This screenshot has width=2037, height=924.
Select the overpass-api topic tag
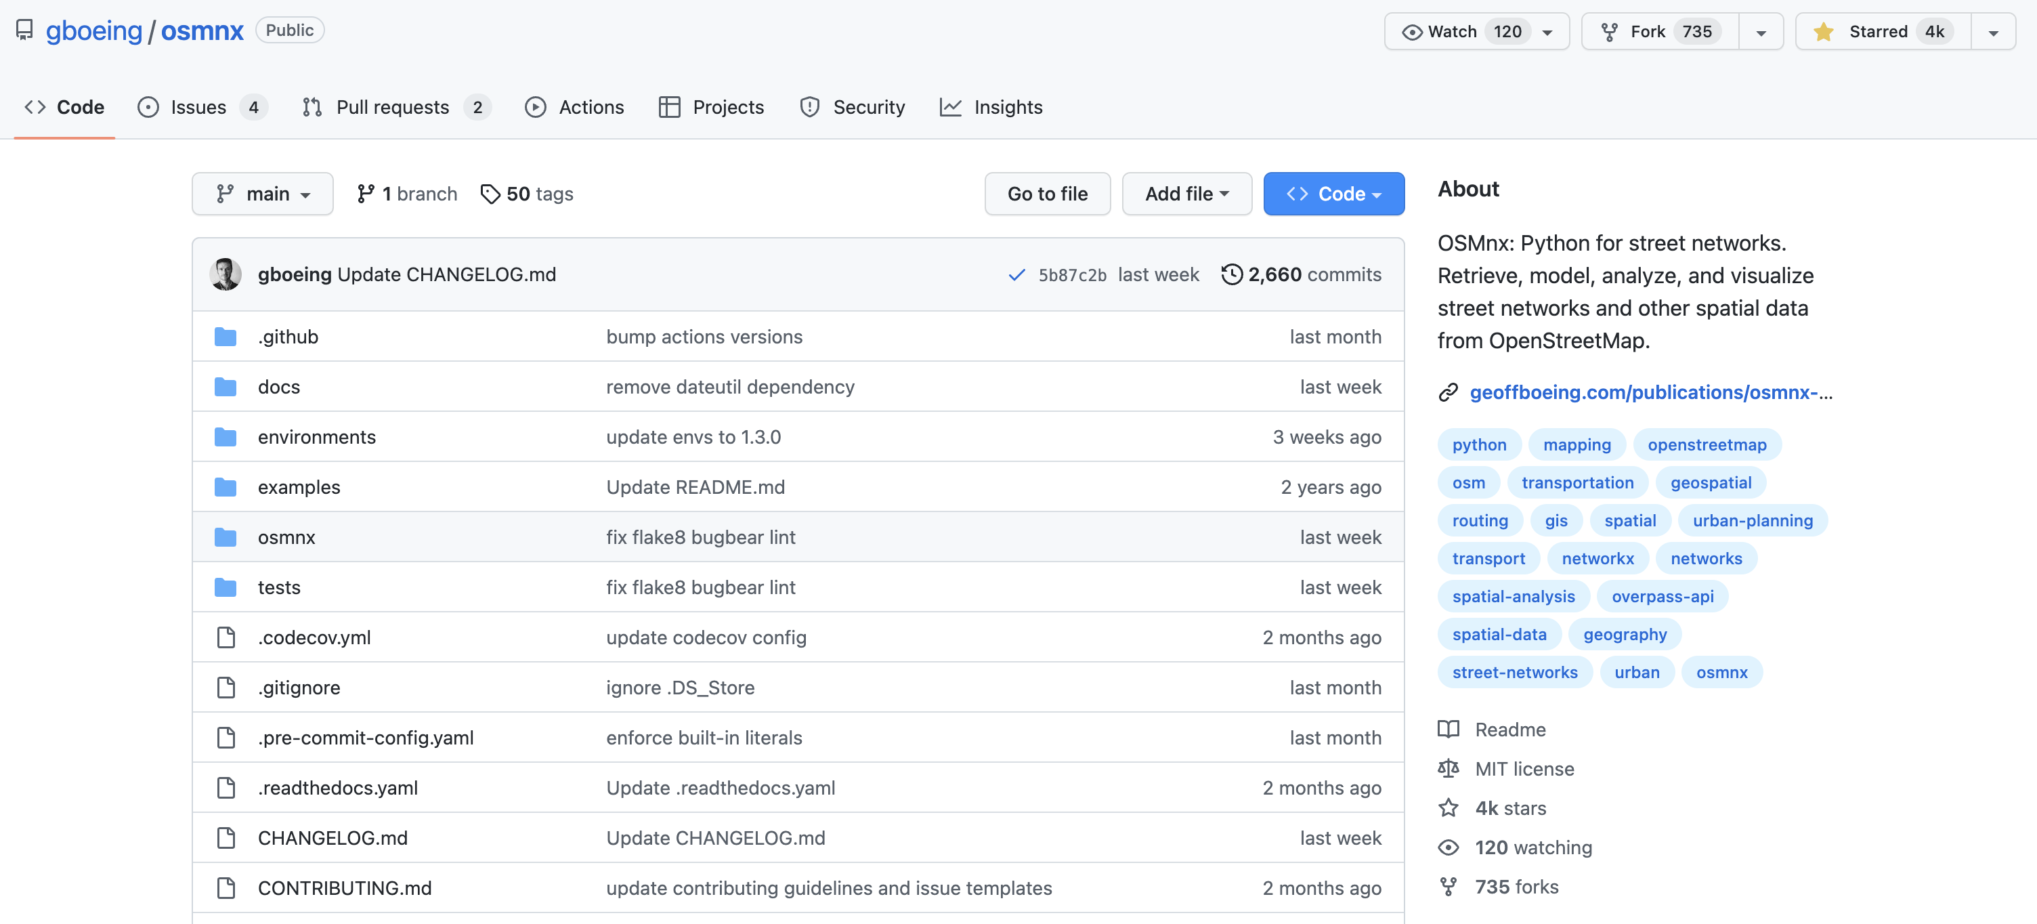tap(1663, 597)
